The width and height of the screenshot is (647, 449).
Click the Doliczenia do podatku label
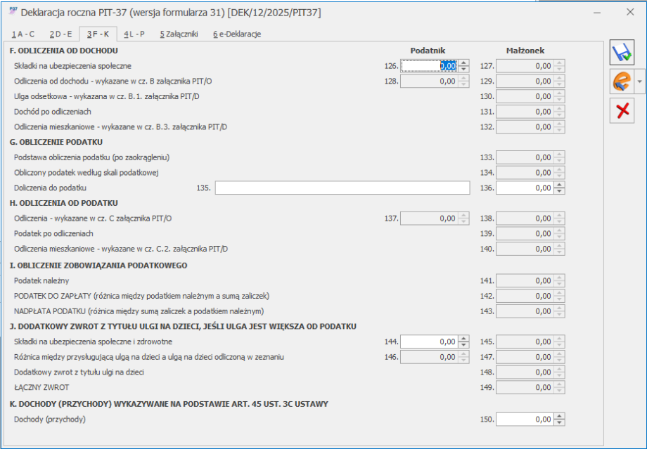(x=50, y=188)
